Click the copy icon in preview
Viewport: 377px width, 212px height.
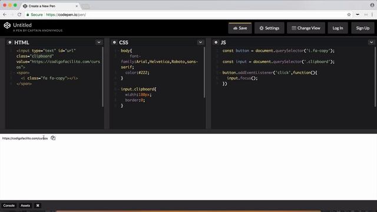pyautogui.click(x=53, y=138)
